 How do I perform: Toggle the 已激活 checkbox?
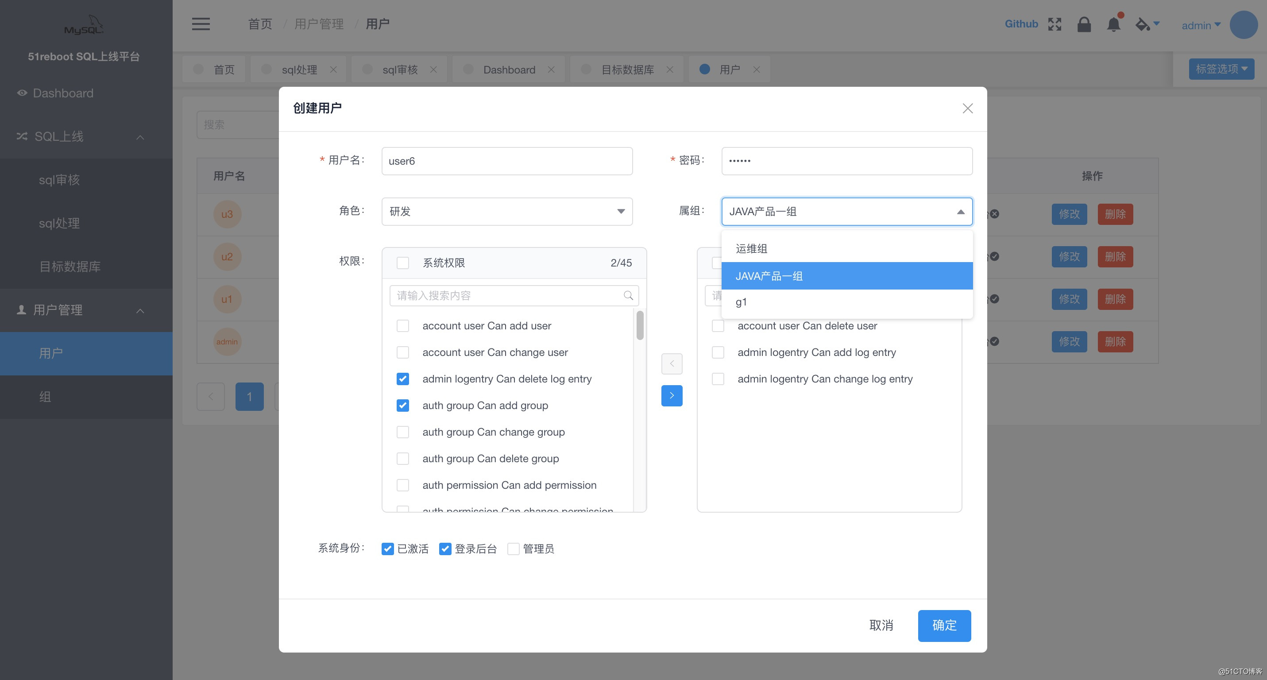click(387, 549)
